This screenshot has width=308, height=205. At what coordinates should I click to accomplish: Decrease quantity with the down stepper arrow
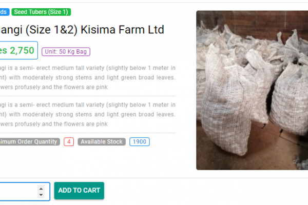41,195
